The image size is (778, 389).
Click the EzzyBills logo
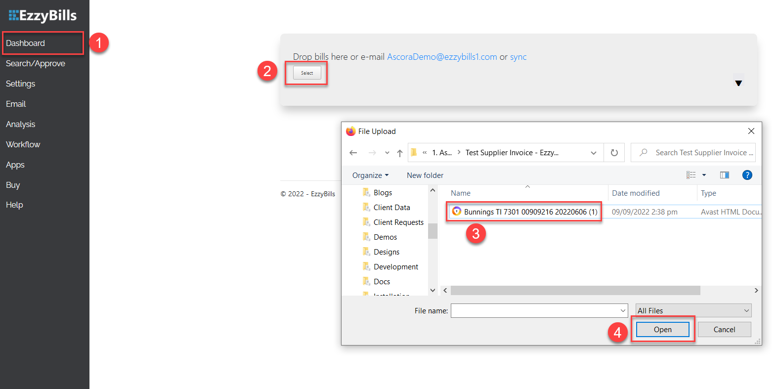coord(43,15)
